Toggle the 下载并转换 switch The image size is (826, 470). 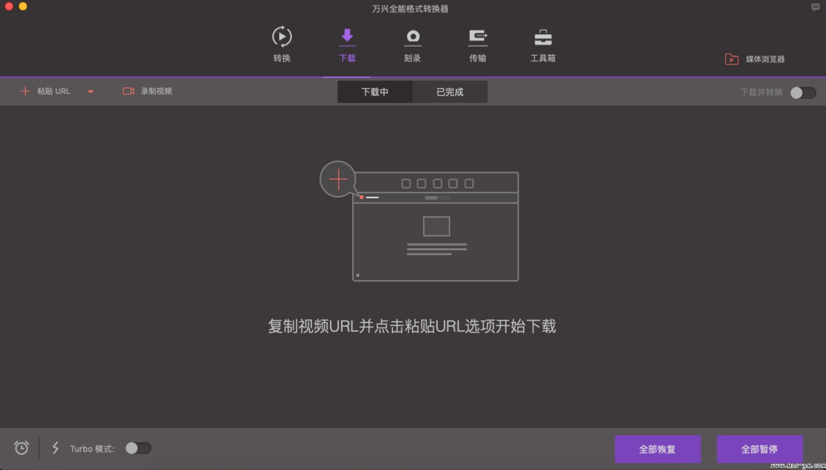[803, 92]
